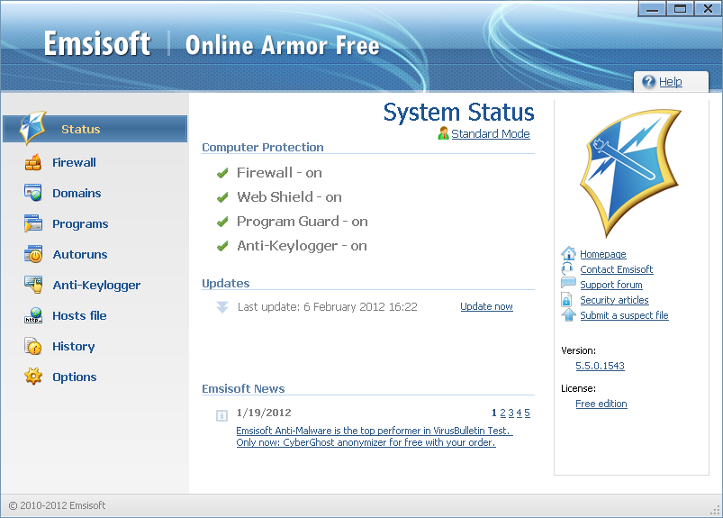Open the Hosts file section
The image size is (723, 518).
tap(79, 315)
